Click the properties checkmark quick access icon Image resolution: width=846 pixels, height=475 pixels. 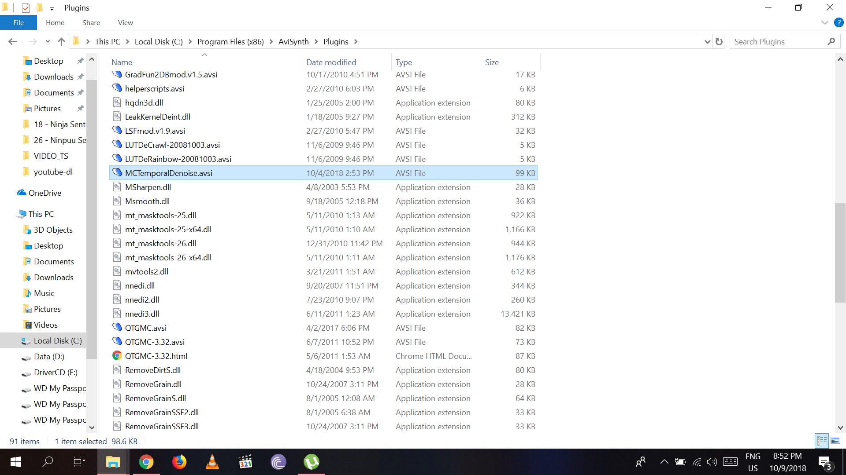(x=26, y=8)
